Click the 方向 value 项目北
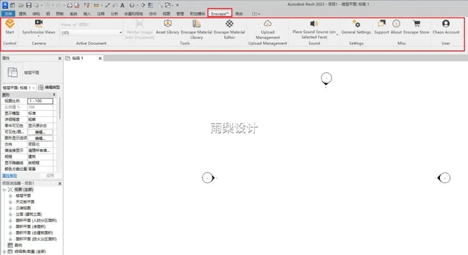The image size is (468, 255). (x=40, y=144)
